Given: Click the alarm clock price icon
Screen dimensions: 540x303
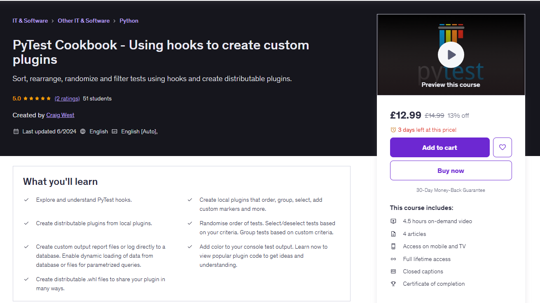Looking at the screenshot, I should (x=393, y=130).
